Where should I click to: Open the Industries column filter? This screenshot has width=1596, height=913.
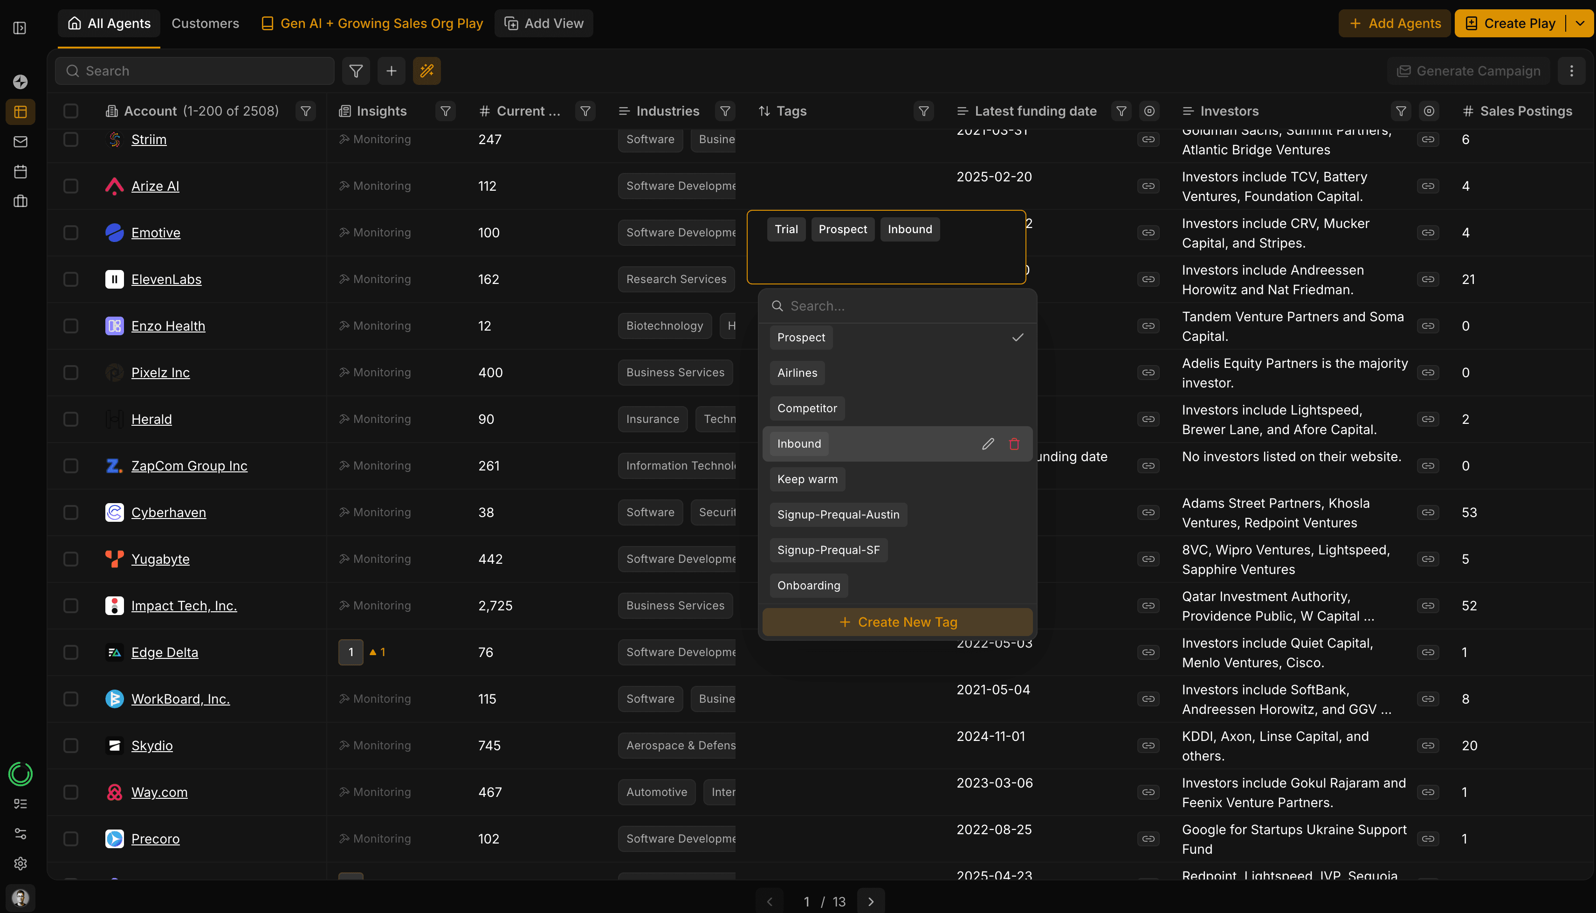[724, 111]
